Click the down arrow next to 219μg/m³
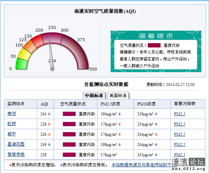 tap(156, 114)
